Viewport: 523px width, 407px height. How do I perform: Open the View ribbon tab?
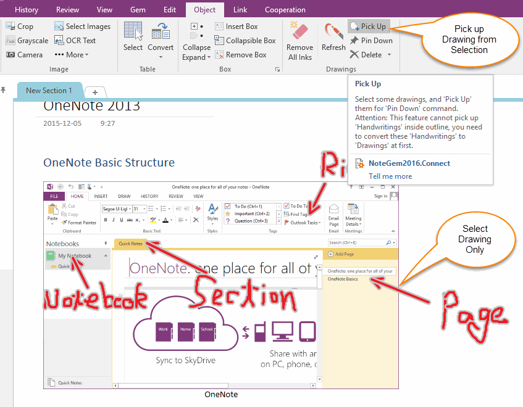[104, 10]
